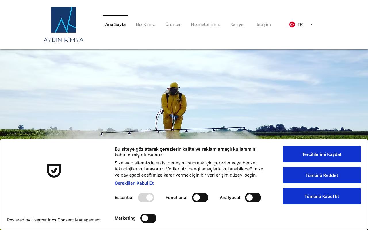Image resolution: width=368 pixels, height=230 pixels.
Task: Click the Usercentrics shield icon
Action: coord(54,171)
